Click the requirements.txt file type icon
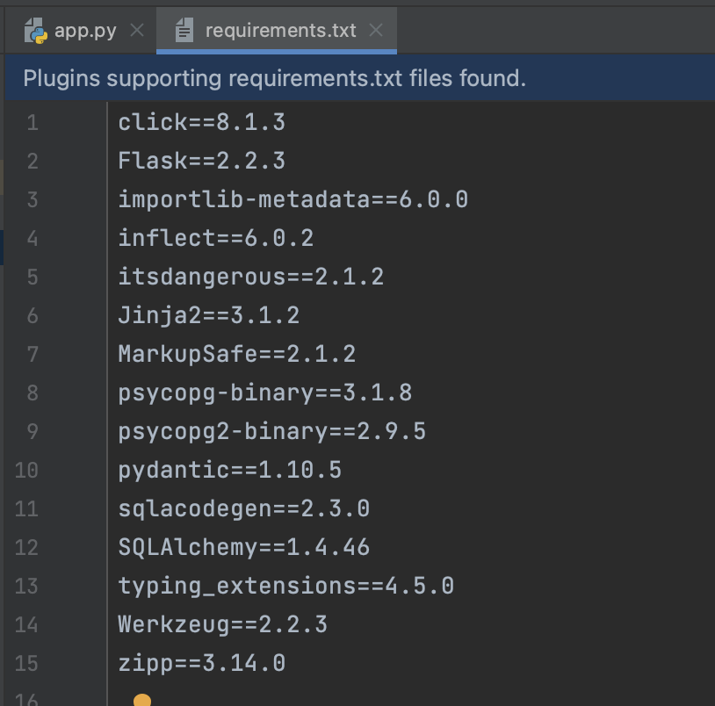 click(x=183, y=30)
